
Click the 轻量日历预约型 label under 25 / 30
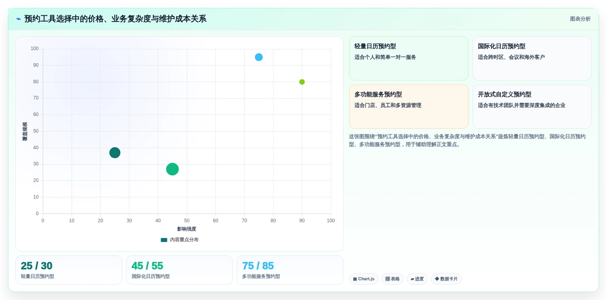pyautogui.click(x=38, y=277)
